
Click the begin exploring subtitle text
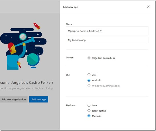[x=26, y=88]
